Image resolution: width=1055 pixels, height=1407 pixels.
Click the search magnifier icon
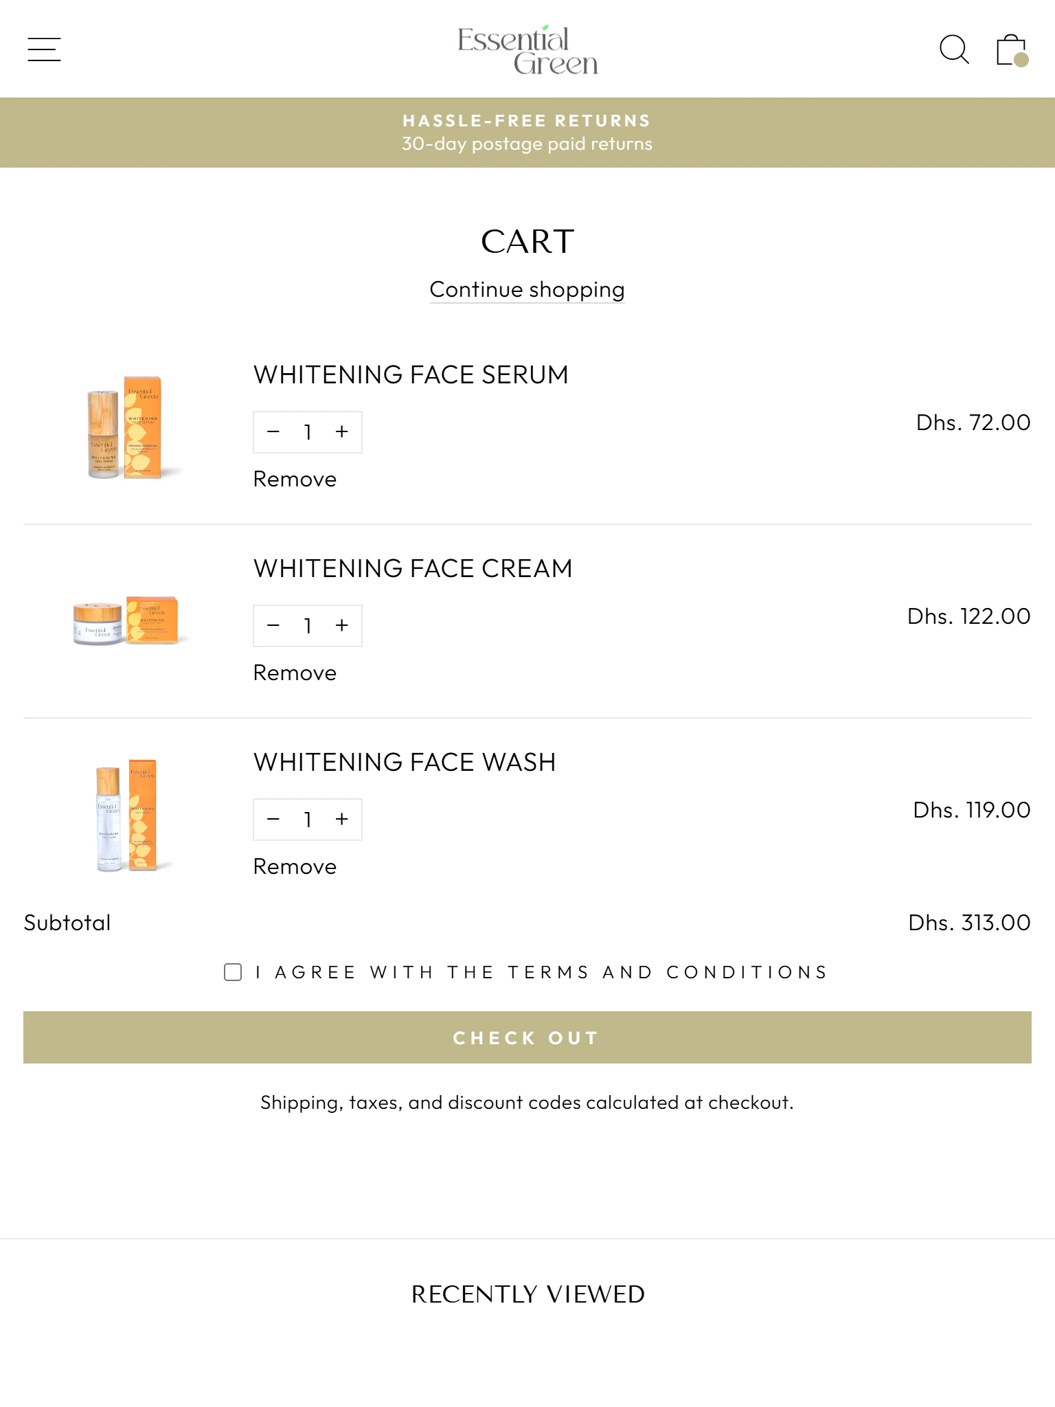point(953,49)
